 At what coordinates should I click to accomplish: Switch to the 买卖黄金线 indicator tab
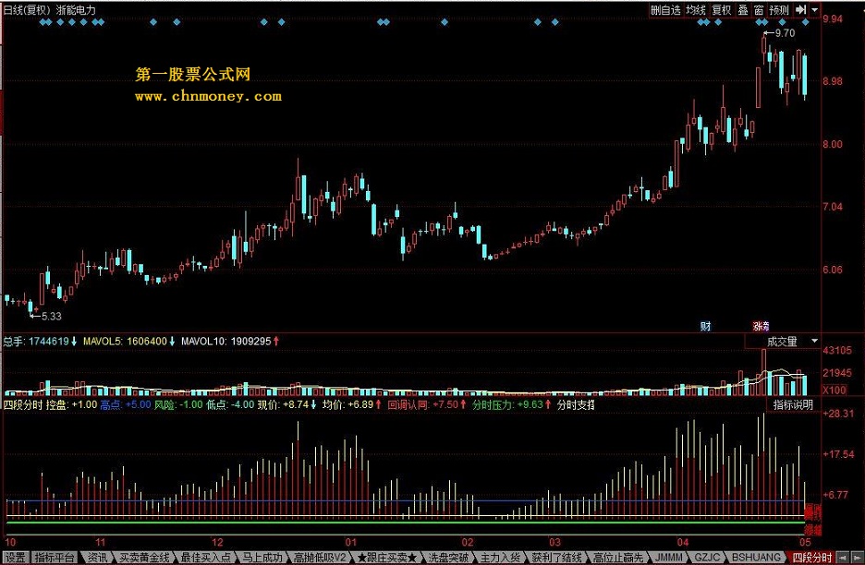(144, 558)
